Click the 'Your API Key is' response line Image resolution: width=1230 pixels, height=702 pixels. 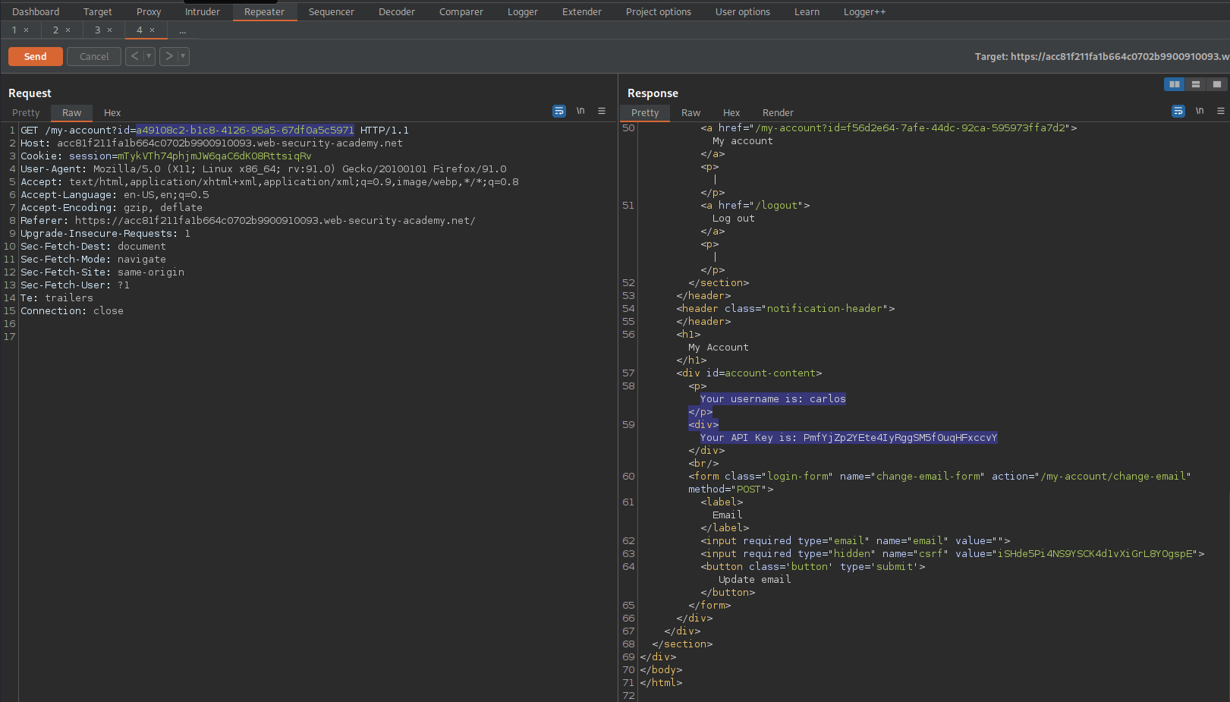click(848, 438)
